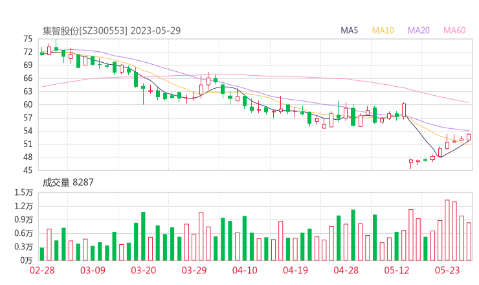This screenshot has height=285, width=479.
Task: Click the 0.3万 volume axis label
Action: pos(23,247)
